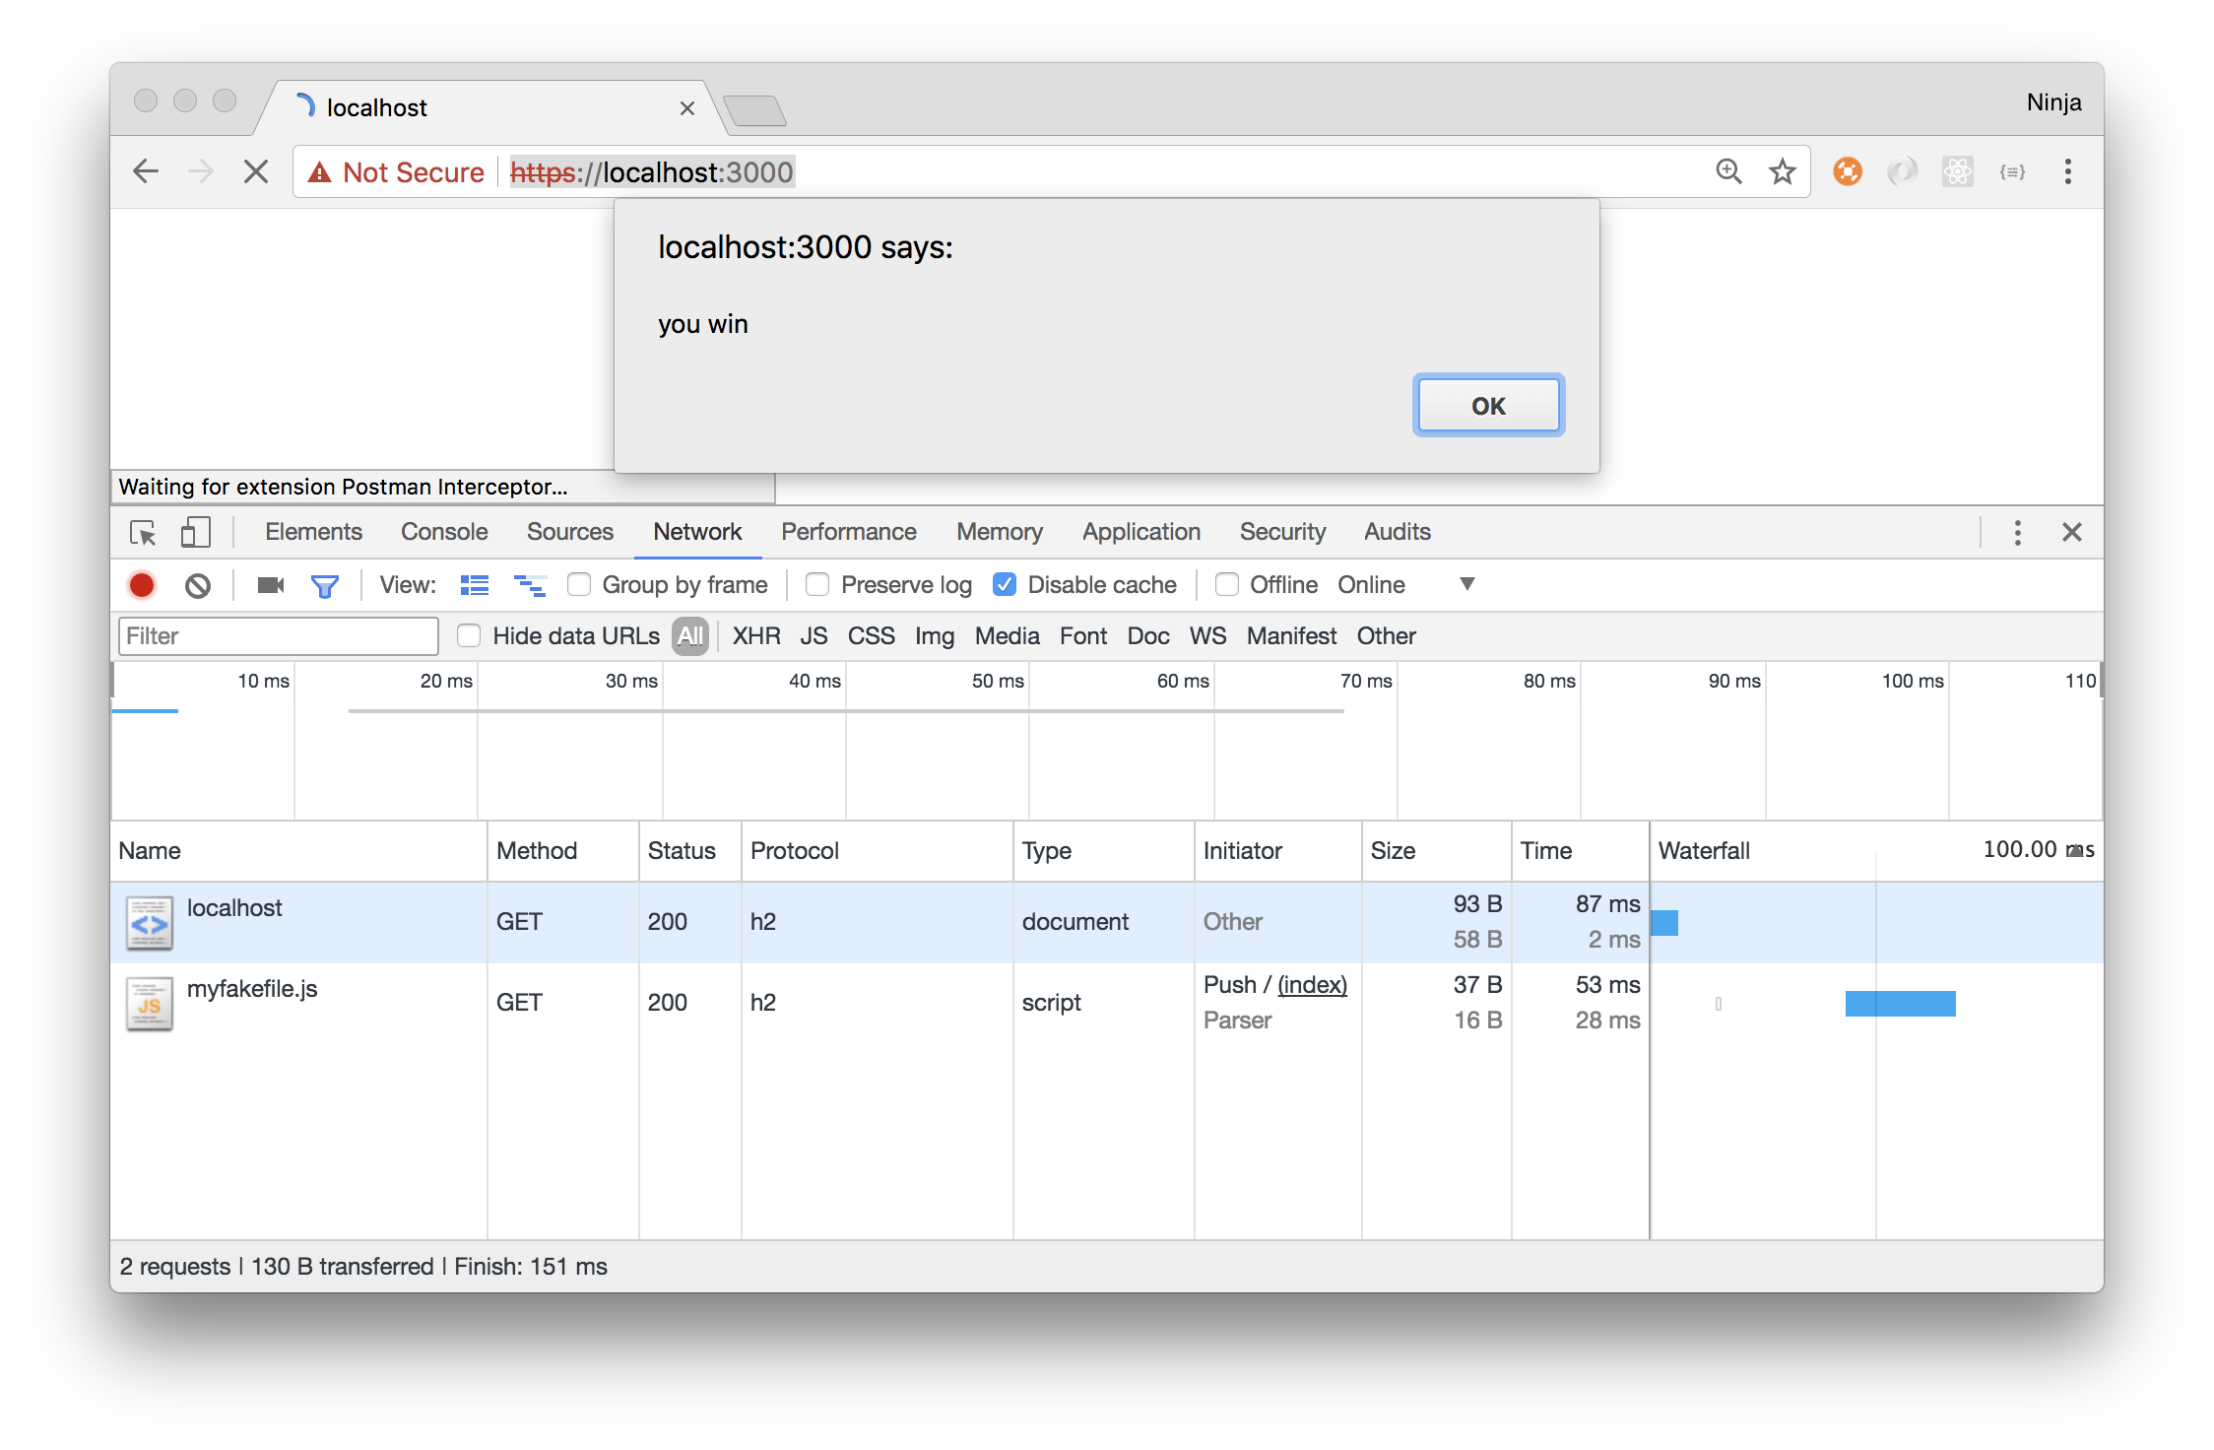Open the Performance tab
2214x1450 pixels.
click(x=848, y=532)
